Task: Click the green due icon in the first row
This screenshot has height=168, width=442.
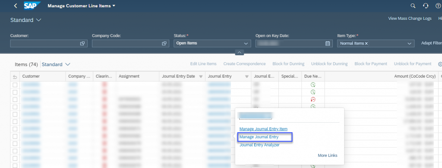Action: click(313, 85)
